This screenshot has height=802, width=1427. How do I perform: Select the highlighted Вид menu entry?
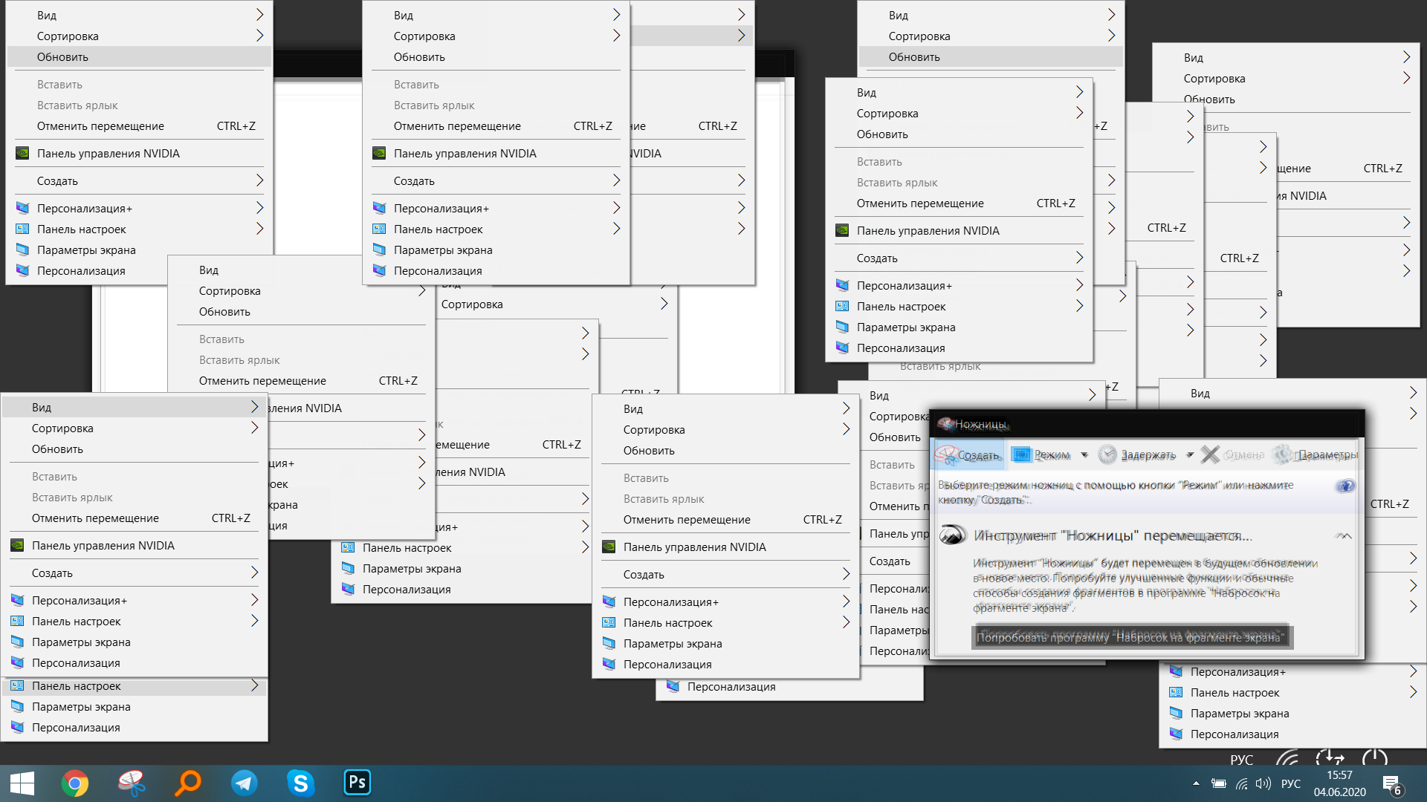point(134,407)
